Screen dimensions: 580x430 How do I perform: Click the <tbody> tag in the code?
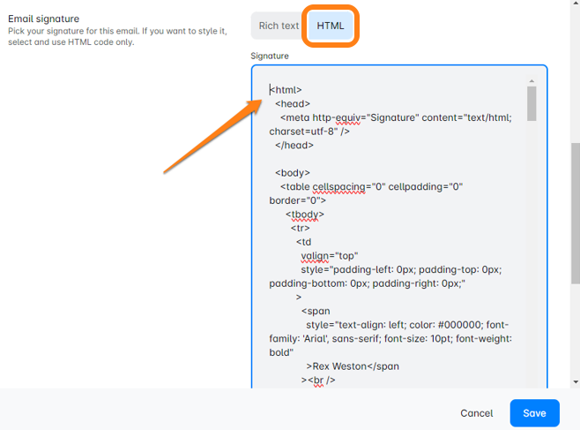click(304, 214)
